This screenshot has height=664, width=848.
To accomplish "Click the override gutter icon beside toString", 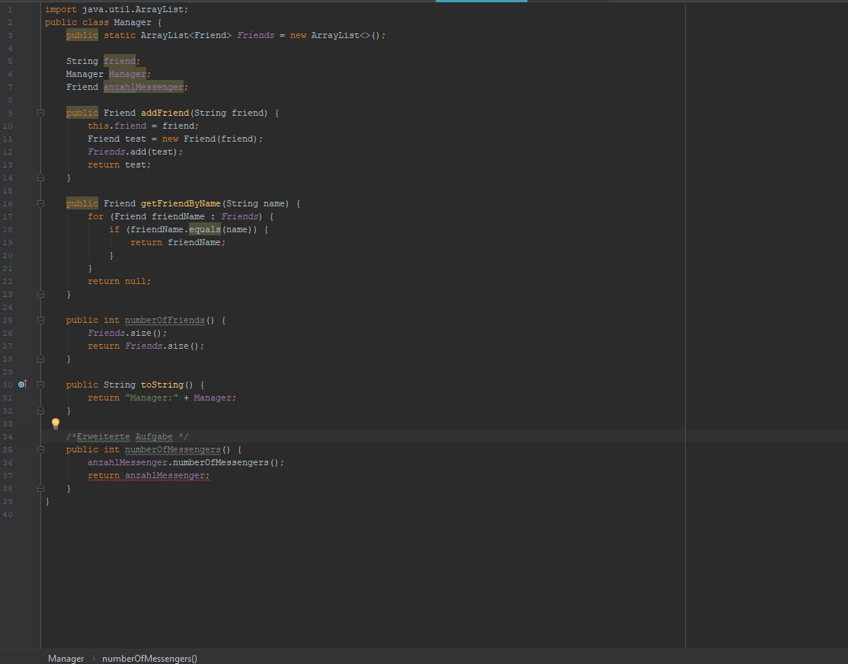I will 22,385.
